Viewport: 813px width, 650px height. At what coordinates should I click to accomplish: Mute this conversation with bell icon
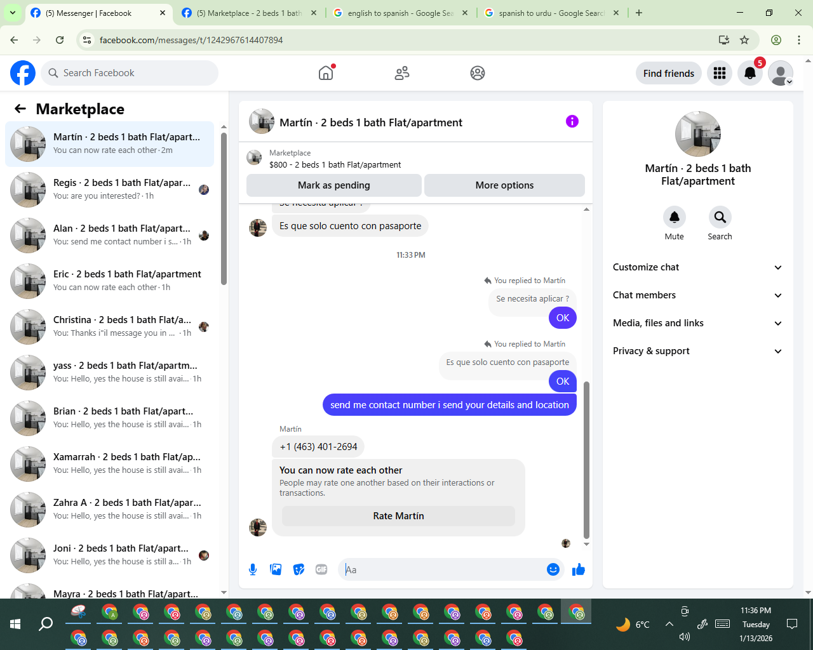pyautogui.click(x=675, y=217)
